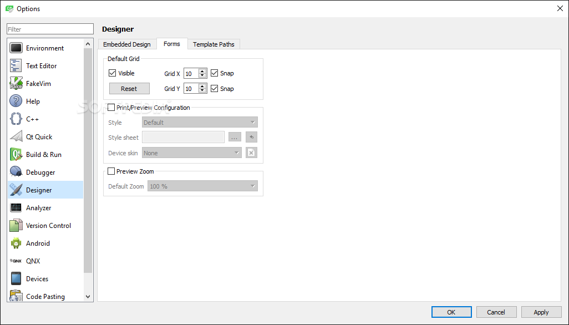The width and height of the screenshot is (569, 325).
Task: Select the Text Editor category icon
Action: coord(16,65)
